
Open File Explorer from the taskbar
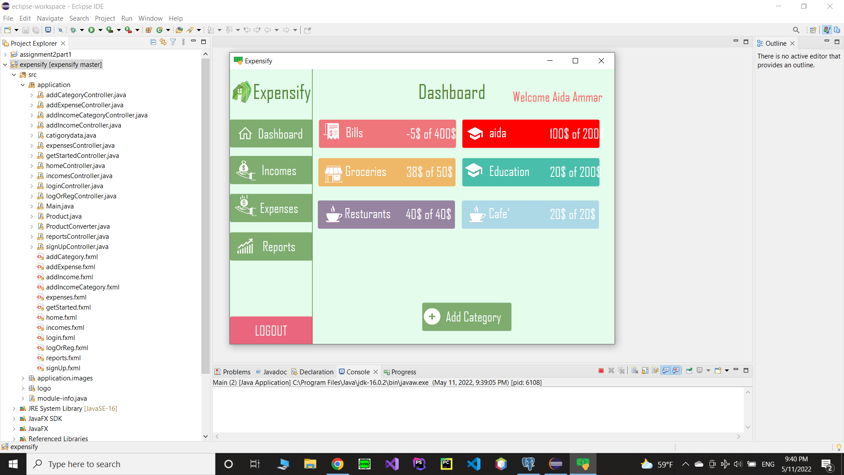pyautogui.click(x=310, y=464)
